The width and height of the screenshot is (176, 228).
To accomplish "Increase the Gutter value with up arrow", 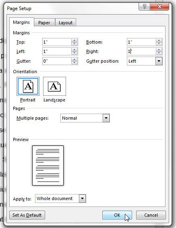I will (x=75, y=59).
